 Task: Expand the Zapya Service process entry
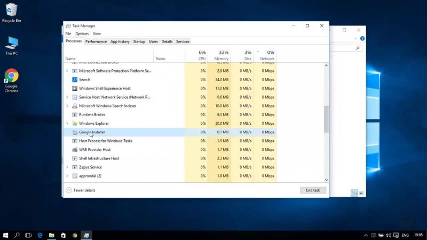(67, 167)
